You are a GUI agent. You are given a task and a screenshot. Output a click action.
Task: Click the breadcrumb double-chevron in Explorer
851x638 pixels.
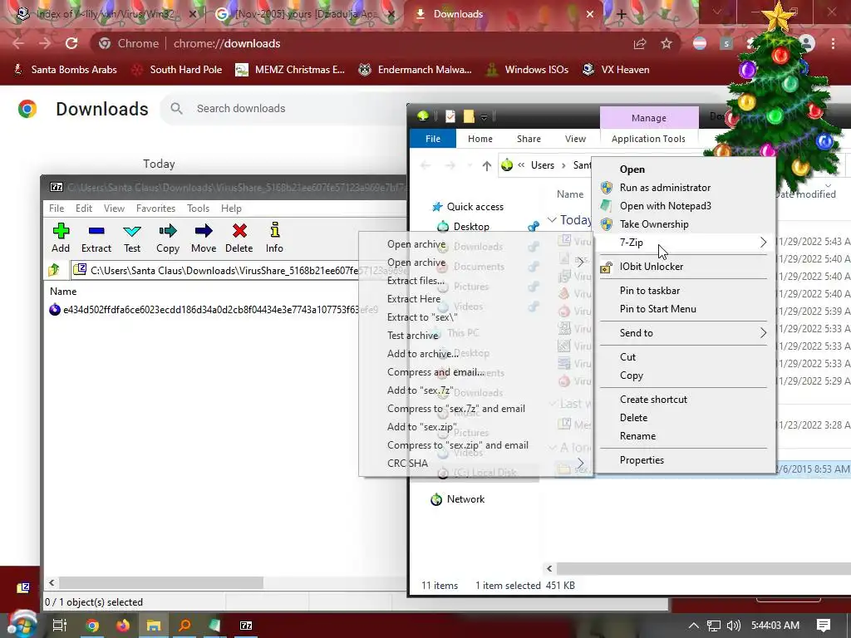(x=521, y=165)
